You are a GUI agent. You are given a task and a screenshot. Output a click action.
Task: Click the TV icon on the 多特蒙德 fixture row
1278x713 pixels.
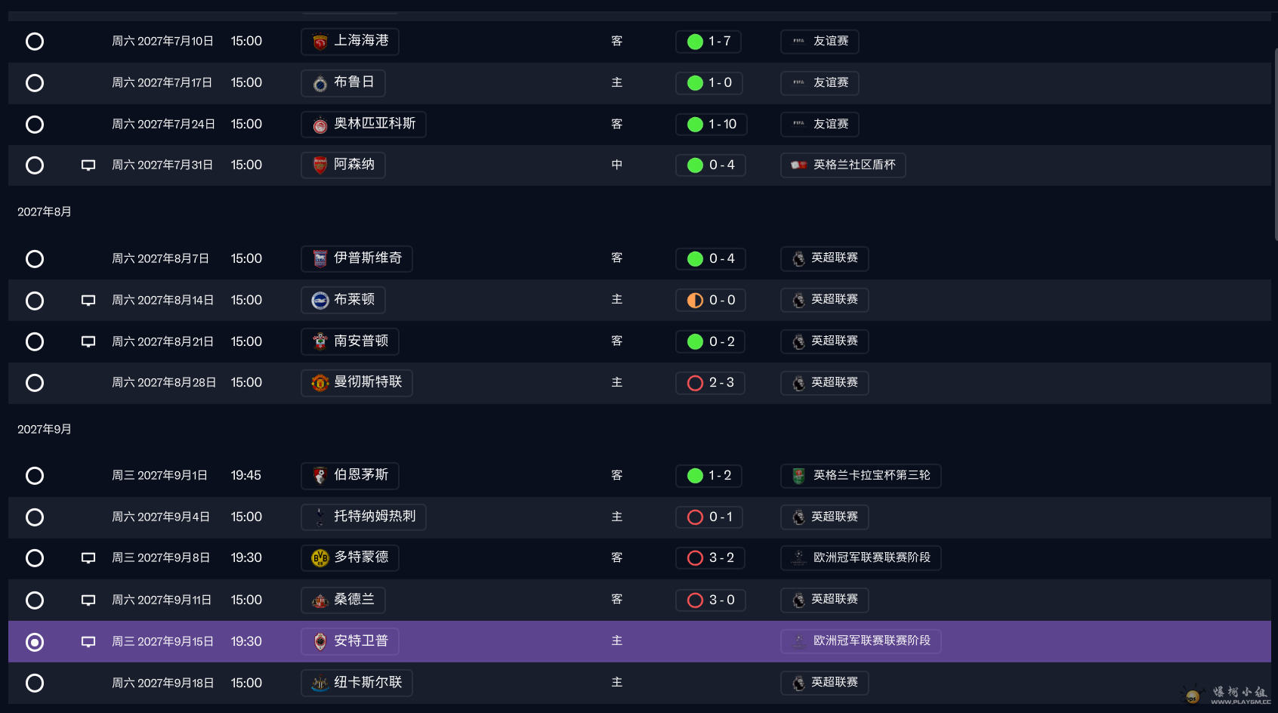pyautogui.click(x=88, y=558)
